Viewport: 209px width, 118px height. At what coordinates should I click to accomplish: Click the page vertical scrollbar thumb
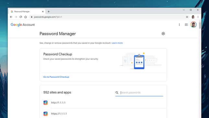tap(200, 25)
